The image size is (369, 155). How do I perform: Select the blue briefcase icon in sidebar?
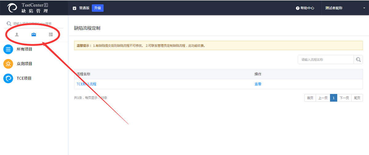click(x=34, y=35)
